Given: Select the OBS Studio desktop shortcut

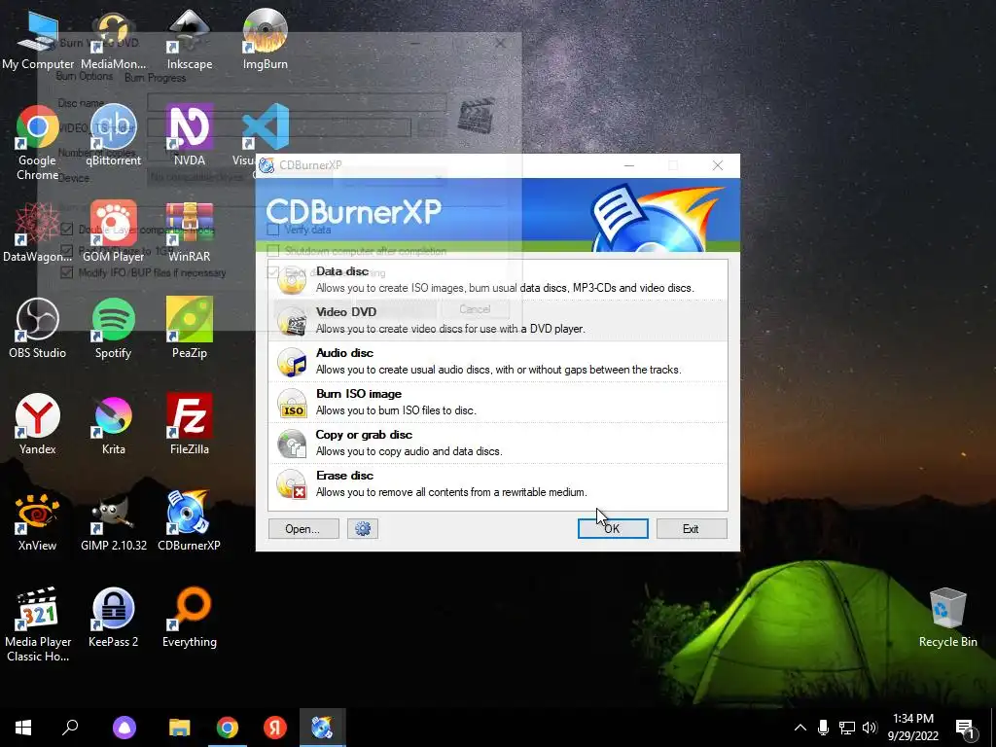Looking at the screenshot, I should tap(38, 329).
